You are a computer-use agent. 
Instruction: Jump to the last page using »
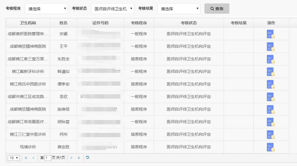78,157
